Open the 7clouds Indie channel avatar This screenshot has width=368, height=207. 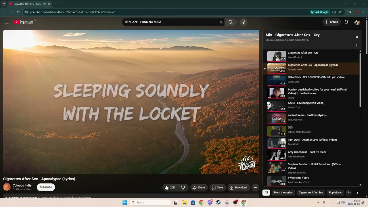7,187
